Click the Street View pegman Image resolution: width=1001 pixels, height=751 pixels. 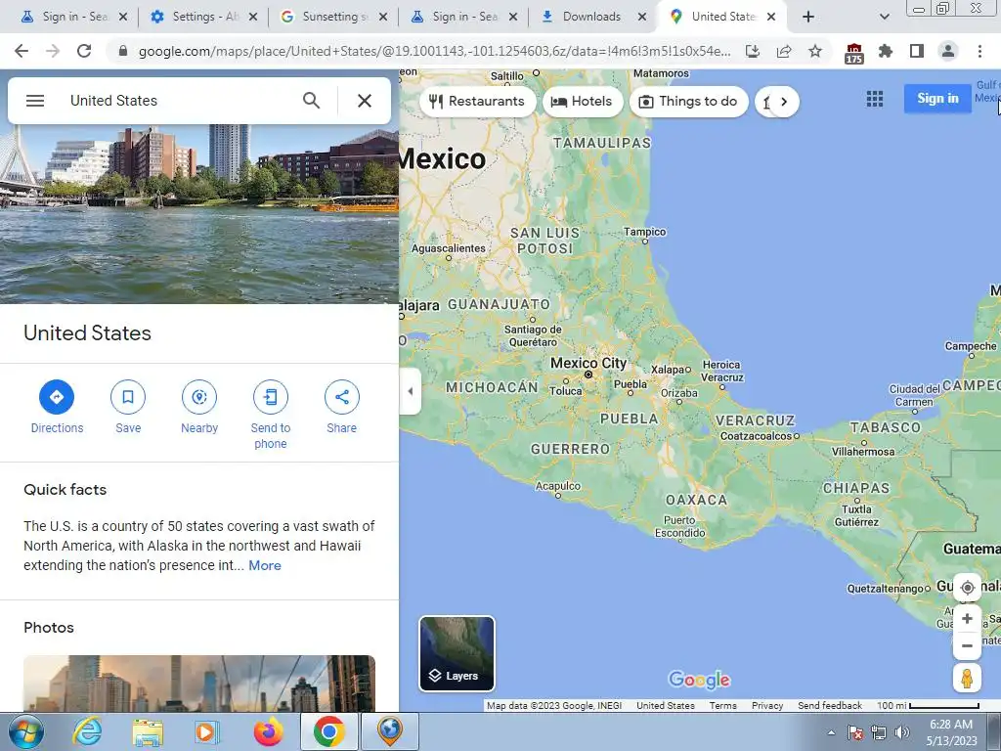point(967,679)
